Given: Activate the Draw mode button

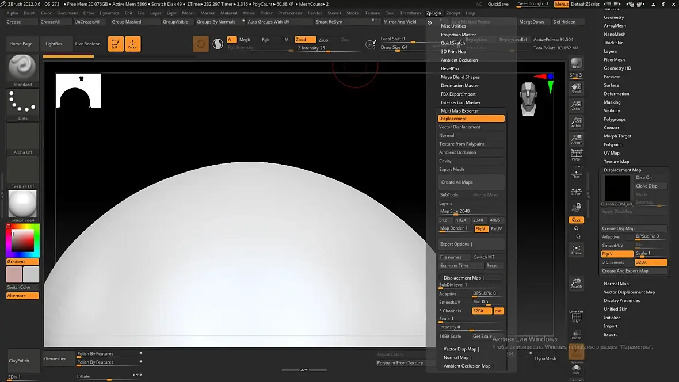Looking at the screenshot, I should 132,44.
